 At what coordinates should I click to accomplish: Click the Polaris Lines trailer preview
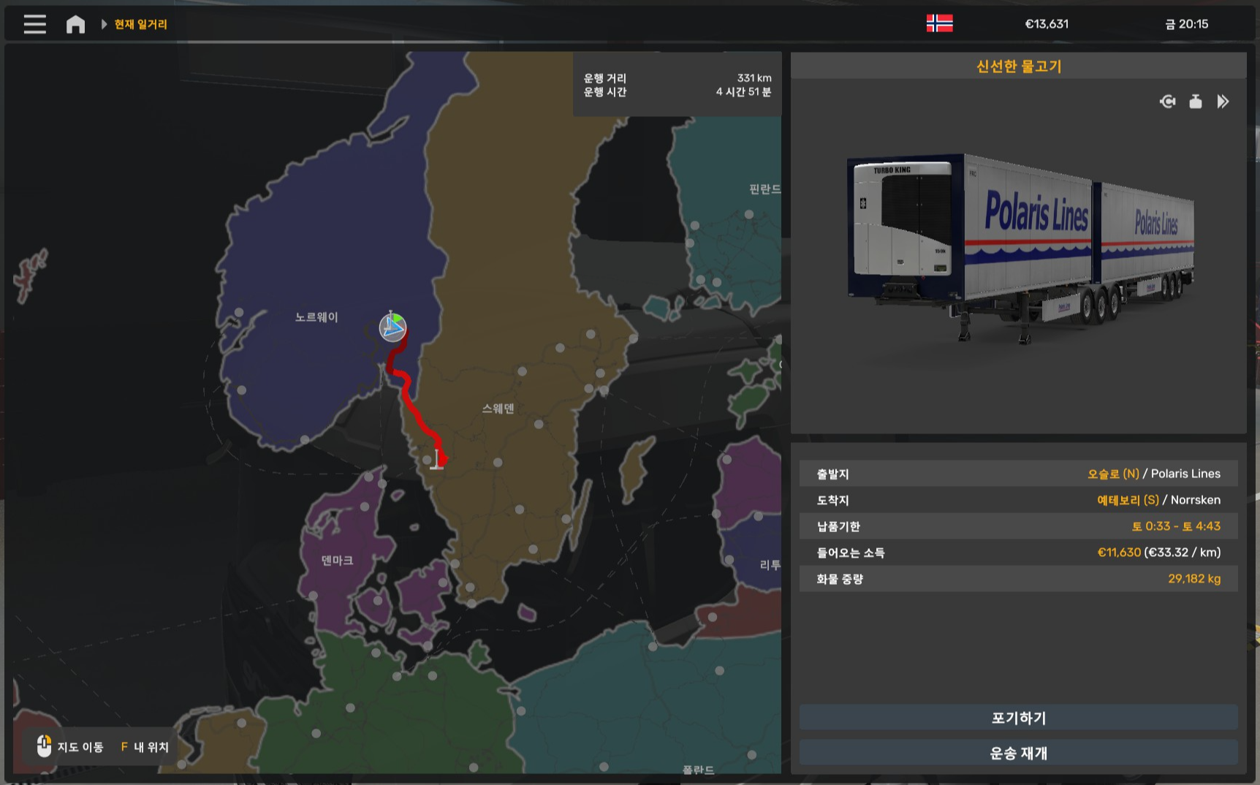point(1020,247)
